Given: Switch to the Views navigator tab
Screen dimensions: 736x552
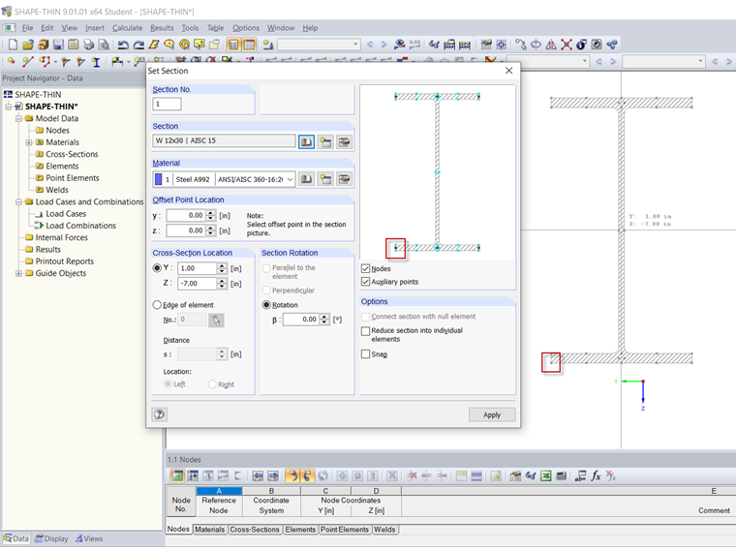Looking at the screenshot, I should tap(89, 538).
